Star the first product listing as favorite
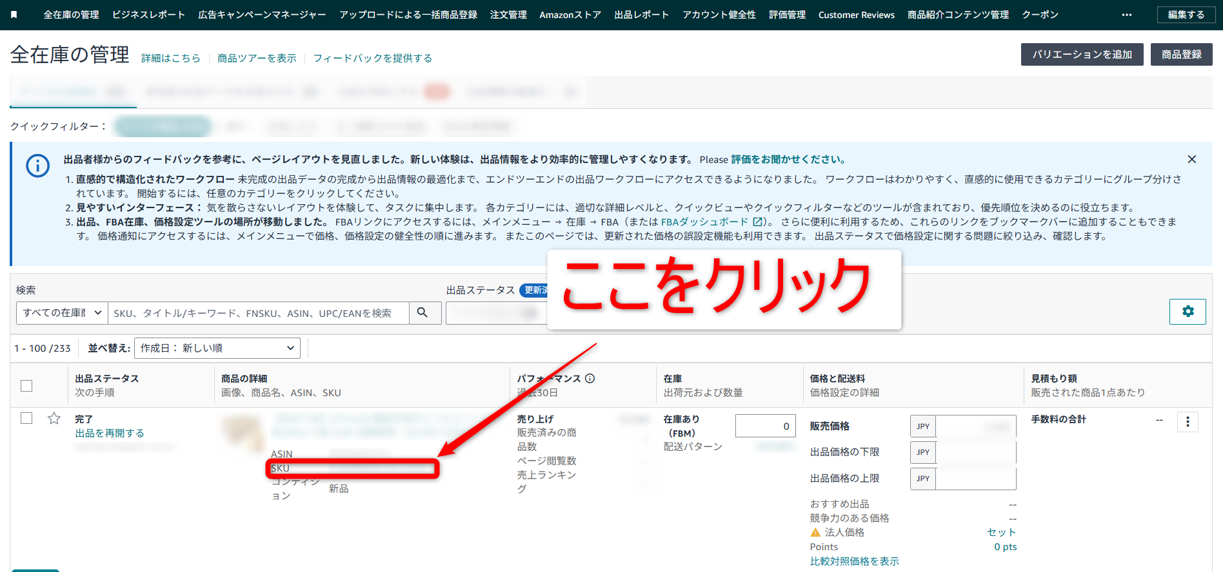This screenshot has width=1223, height=572. point(54,419)
